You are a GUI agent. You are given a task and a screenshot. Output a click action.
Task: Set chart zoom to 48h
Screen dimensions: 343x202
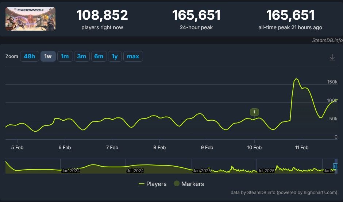click(x=29, y=57)
